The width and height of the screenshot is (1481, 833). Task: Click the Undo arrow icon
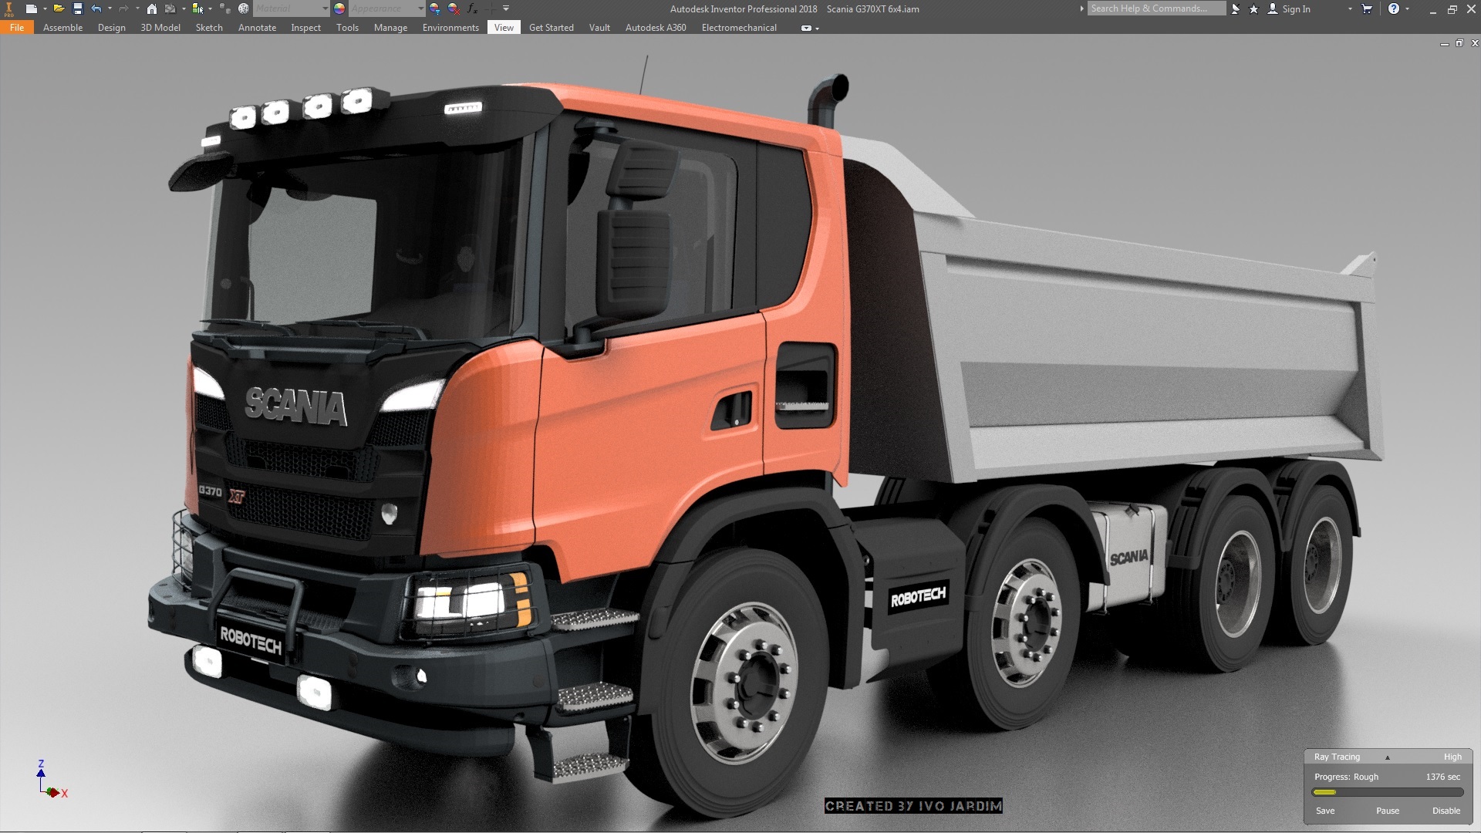[x=96, y=8]
